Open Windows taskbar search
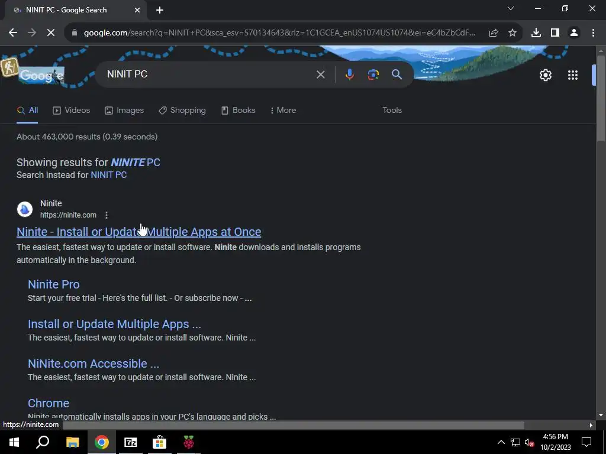The image size is (606, 454). [43, 442]
